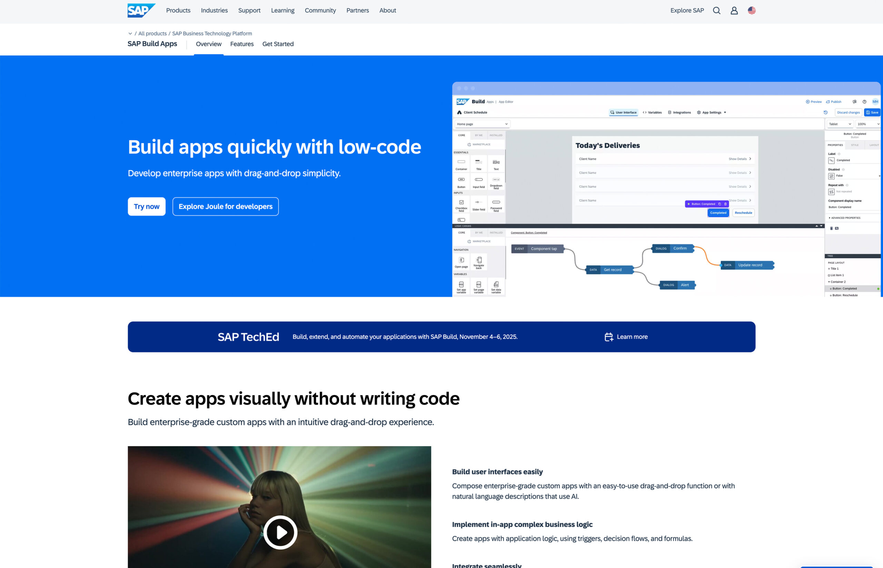Screen dimensions: 883x568
Task: Select the Overview tab
Action: [x=209, y=44]
